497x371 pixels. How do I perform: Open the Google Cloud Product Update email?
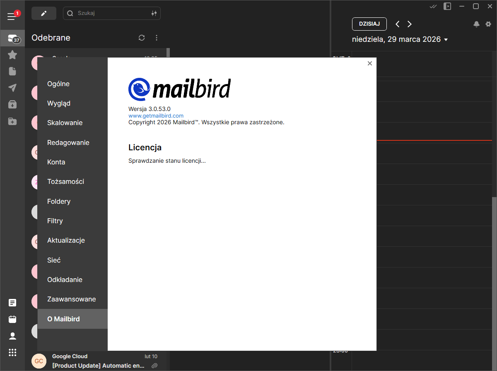[97, 361]
